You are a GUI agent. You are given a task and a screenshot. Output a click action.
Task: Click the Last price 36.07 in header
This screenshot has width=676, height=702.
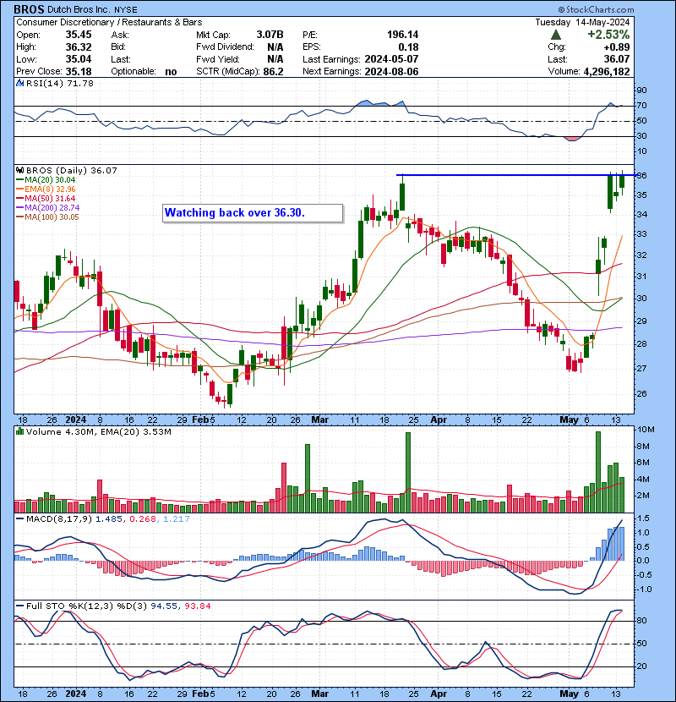point(617,59)
